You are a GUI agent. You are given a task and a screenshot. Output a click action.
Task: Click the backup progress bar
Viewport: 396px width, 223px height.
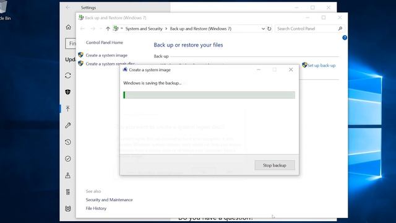pos(209,95)
